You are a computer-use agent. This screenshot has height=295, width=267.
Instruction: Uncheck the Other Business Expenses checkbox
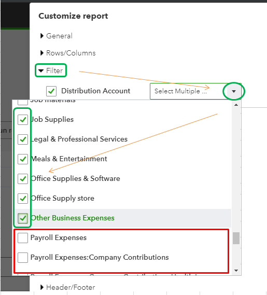click(x=23, y=218)
